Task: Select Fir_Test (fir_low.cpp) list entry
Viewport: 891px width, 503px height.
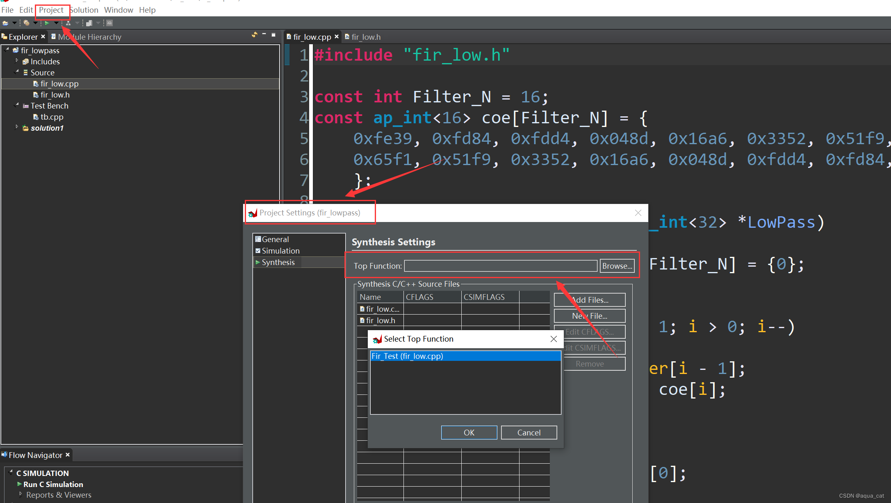Action: 407,356
